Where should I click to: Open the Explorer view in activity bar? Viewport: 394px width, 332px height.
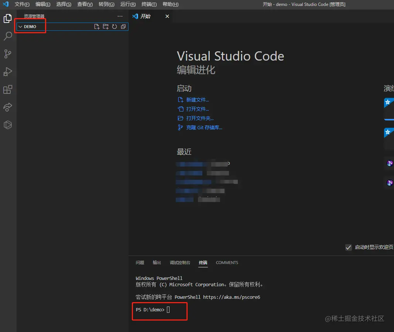pos(7,18)
